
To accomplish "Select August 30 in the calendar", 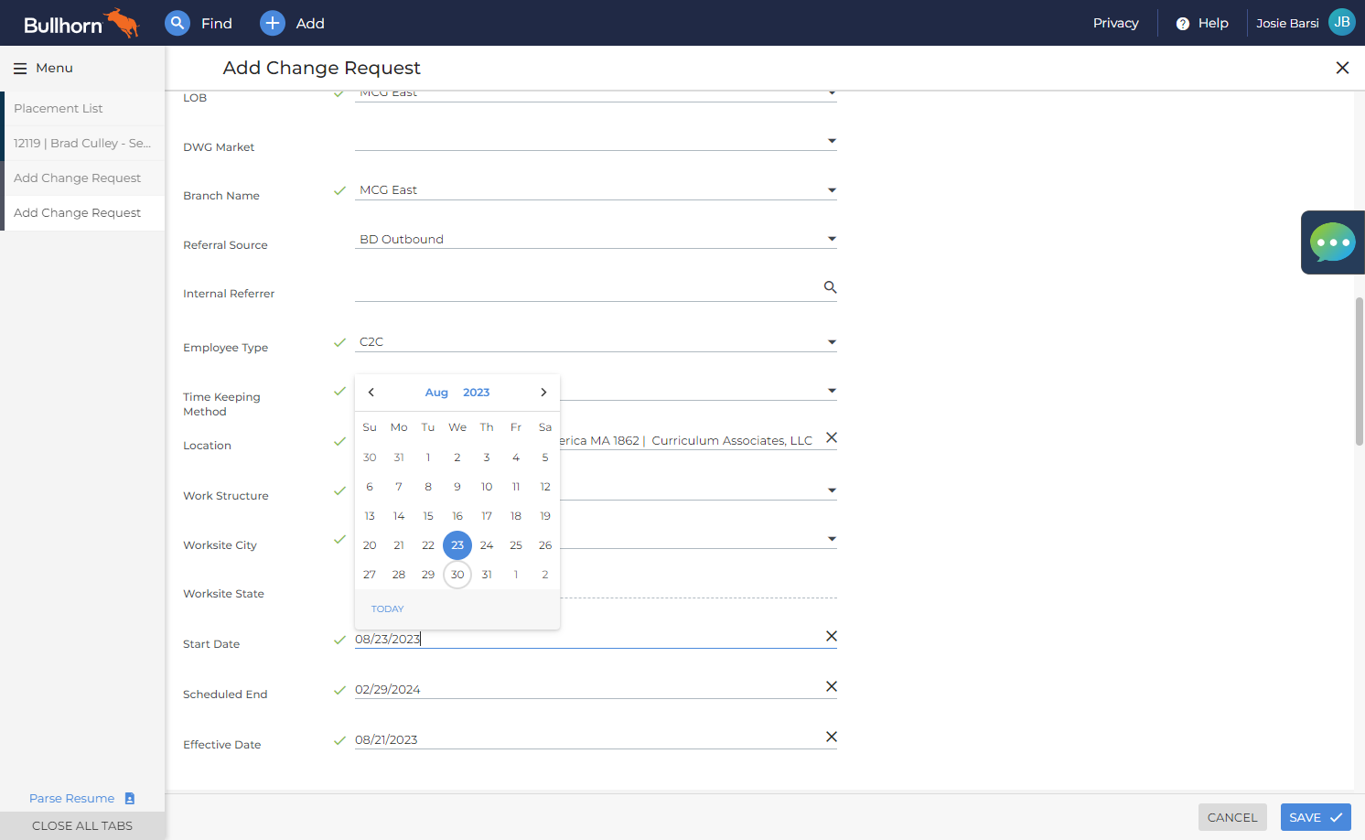I will [x=457, y=575].
